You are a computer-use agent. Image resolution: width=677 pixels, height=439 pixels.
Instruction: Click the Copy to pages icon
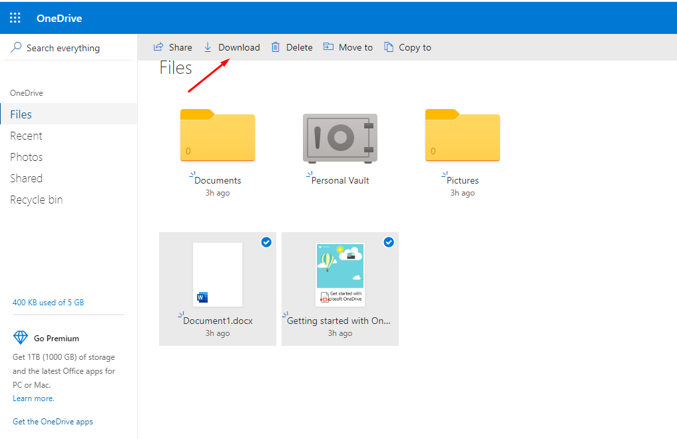pyautogui.click(x=389, y=47)
